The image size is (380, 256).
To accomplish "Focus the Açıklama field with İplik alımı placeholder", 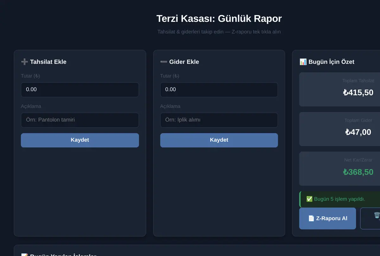I will pos(219,120).
